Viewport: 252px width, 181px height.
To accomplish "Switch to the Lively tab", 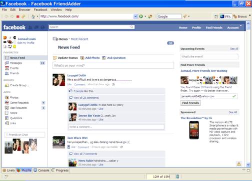I will 9,171.
